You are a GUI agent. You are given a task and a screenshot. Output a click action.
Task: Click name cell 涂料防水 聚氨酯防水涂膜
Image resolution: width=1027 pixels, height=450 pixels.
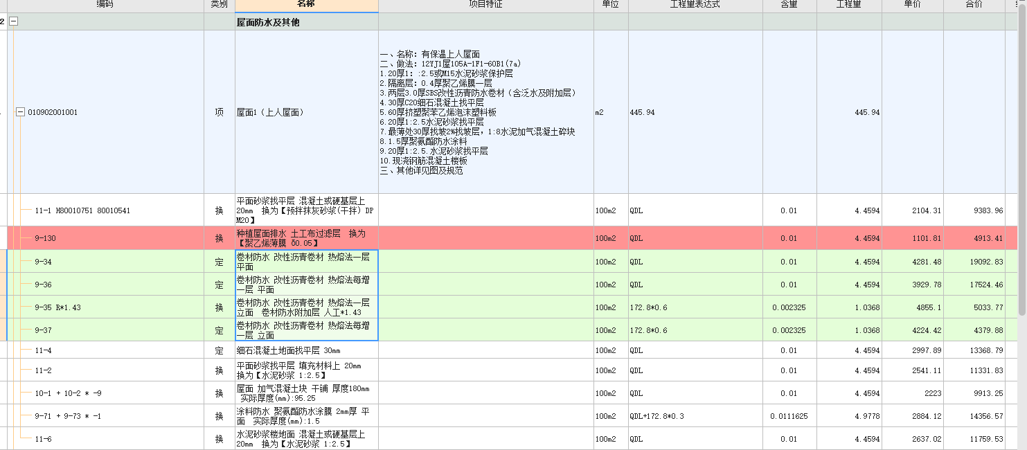click(x=307, y=416)
